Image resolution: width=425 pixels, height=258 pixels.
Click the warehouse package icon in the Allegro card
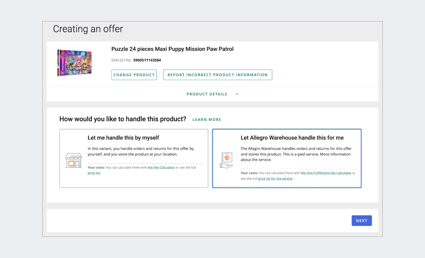point(226,160)
